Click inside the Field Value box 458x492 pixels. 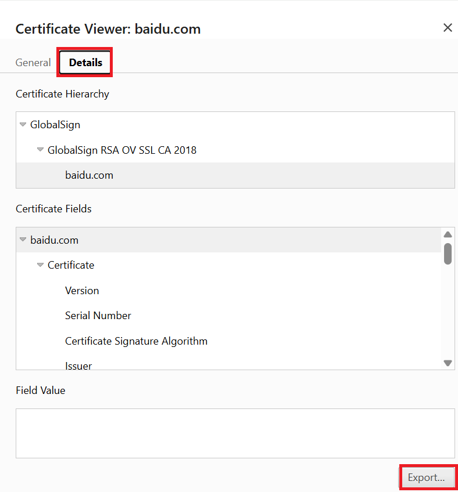(x=232, y=433)
